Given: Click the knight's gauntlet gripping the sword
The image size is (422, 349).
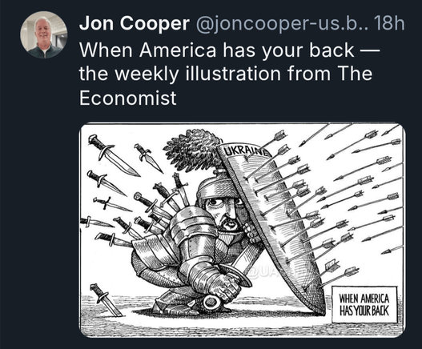Looking at the screenshot, I should pyautogui.click(x=225, y=288).
